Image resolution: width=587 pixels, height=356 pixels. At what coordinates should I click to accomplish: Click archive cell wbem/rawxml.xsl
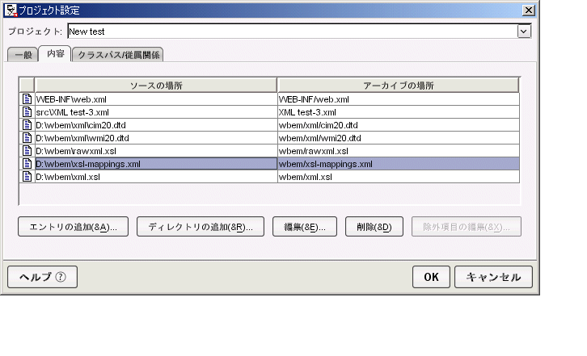(399, 151)
